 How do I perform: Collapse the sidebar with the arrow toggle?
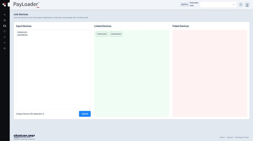coord(10,5)
